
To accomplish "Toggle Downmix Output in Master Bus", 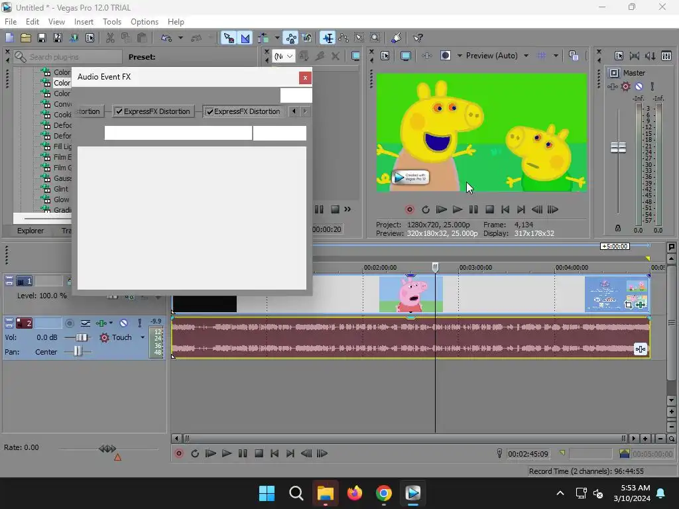I will (635, 56).
